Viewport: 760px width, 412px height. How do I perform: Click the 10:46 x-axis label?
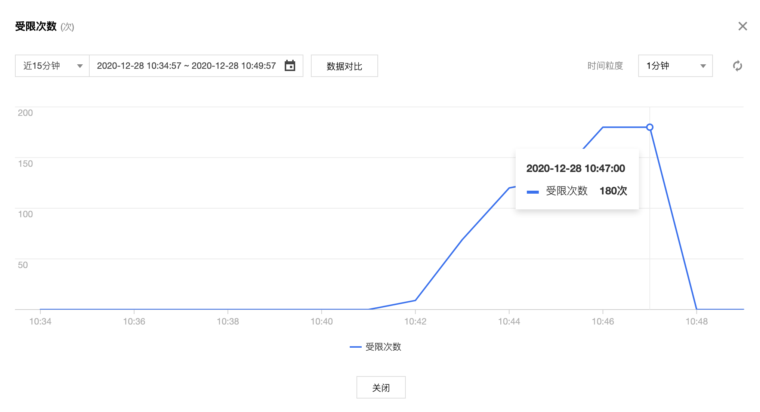tap(603, 322)
